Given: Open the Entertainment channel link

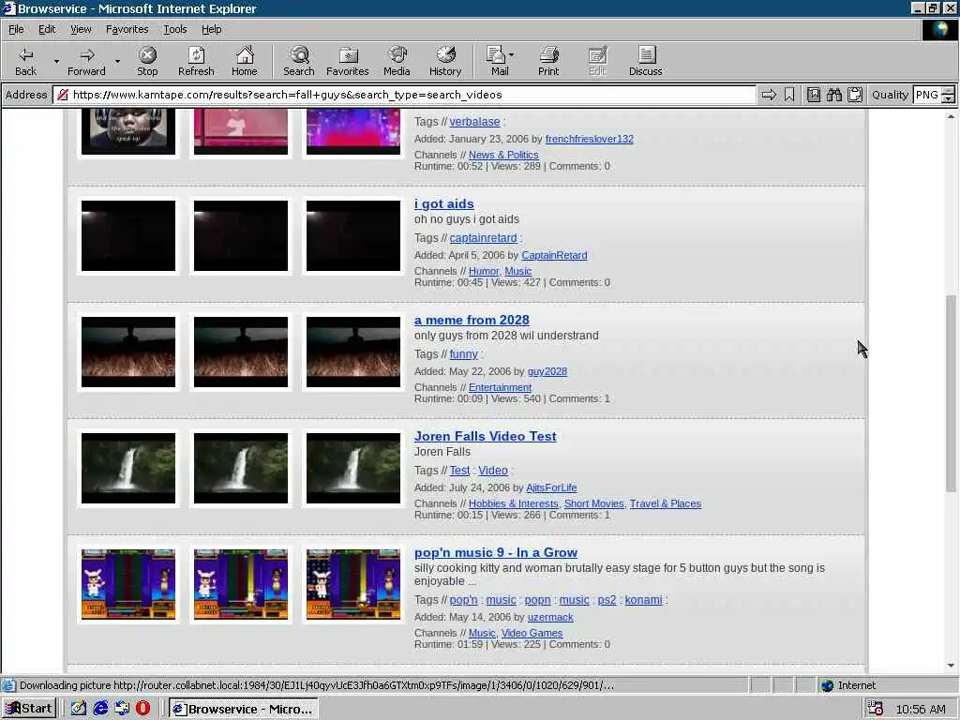Looking at the screenshot, I should (x=500, y=387).
